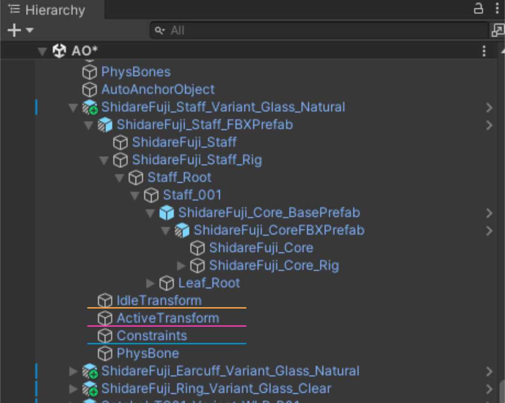Viewport: 505px width, 403px height.
Task: Open the create dropdown arrow beside plus
Action: [x=30, y=30]
